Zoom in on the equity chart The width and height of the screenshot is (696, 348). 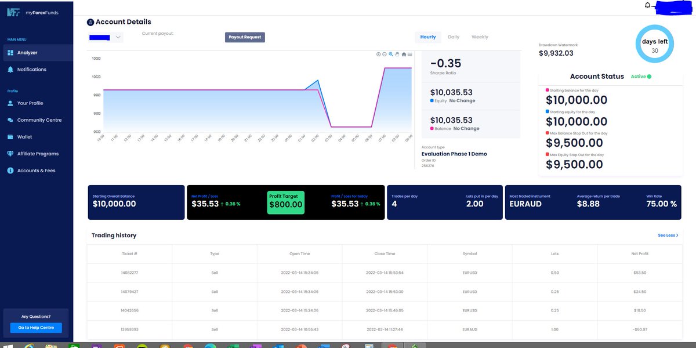point(378,54)
